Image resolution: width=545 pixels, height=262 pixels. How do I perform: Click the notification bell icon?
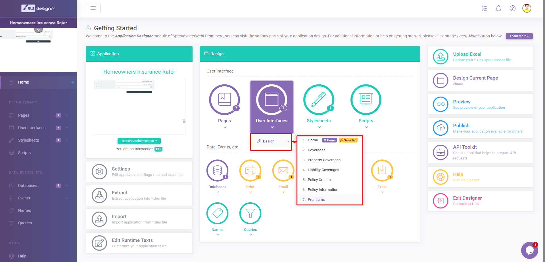498,8
